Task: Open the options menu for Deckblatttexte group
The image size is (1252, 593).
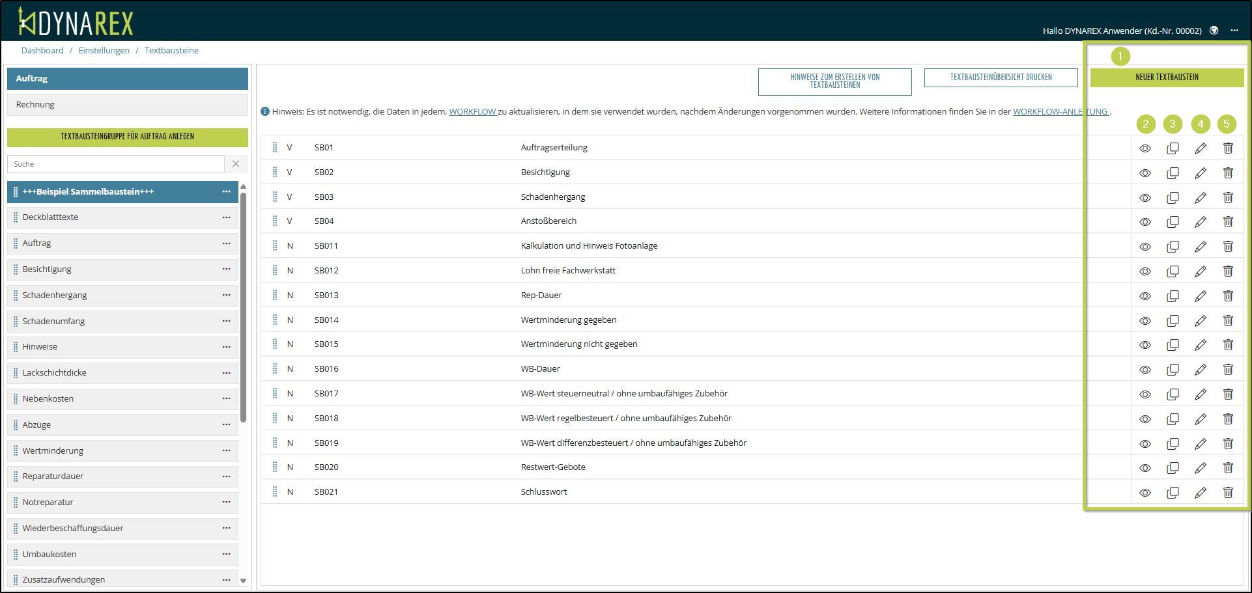Action: coord(226,217)
